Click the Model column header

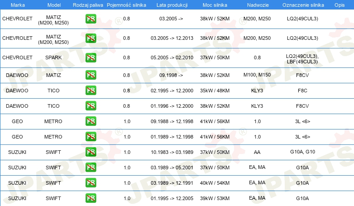[x=54, y=5]
